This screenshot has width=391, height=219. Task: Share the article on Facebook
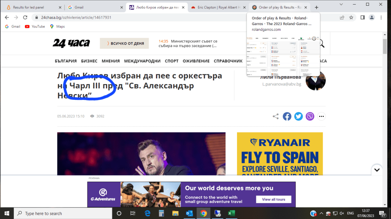287,117
